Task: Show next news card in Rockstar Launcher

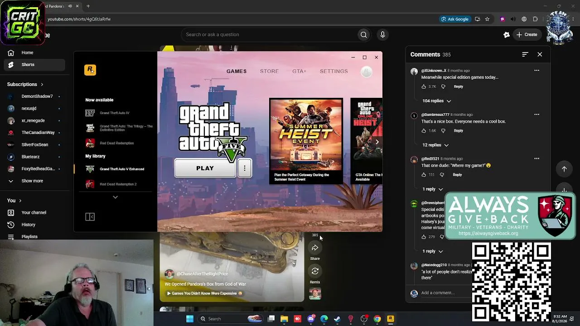Action: click(377, 142)
